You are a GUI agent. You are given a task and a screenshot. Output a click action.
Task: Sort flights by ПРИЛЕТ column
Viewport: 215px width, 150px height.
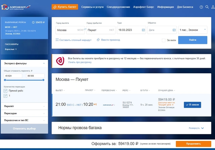coord(90,90)
